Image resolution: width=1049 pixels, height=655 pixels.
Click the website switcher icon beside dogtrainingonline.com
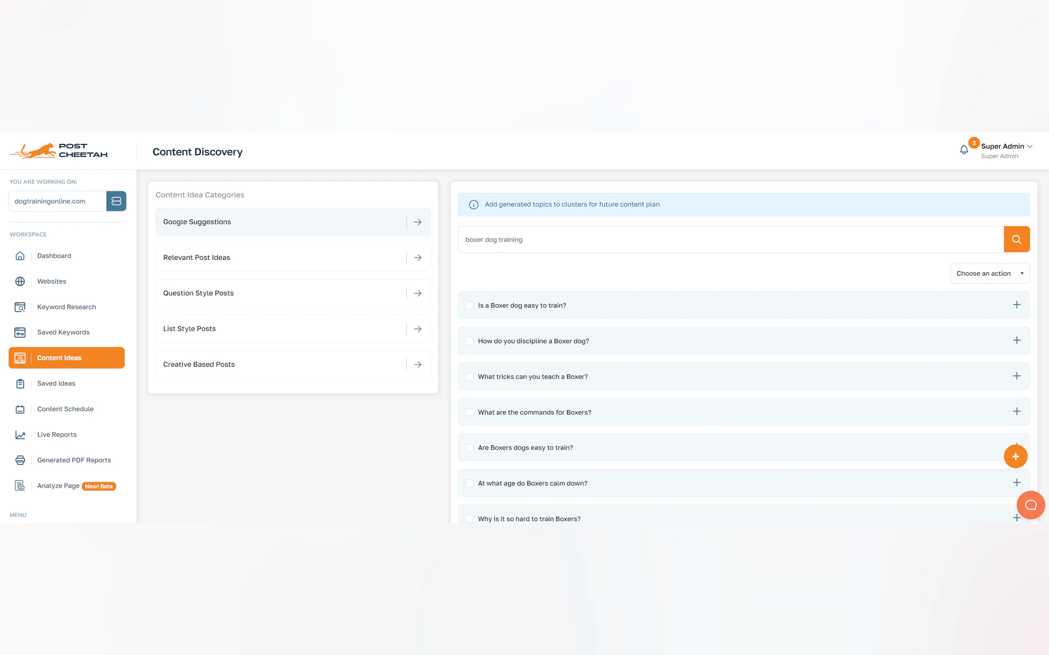point(116,201)
